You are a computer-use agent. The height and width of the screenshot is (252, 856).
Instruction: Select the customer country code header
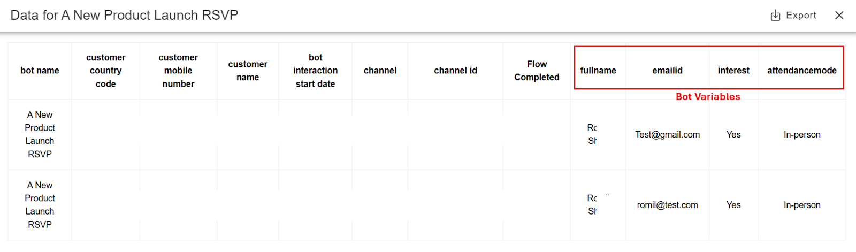pyautogui.click(x=106, y=71)
